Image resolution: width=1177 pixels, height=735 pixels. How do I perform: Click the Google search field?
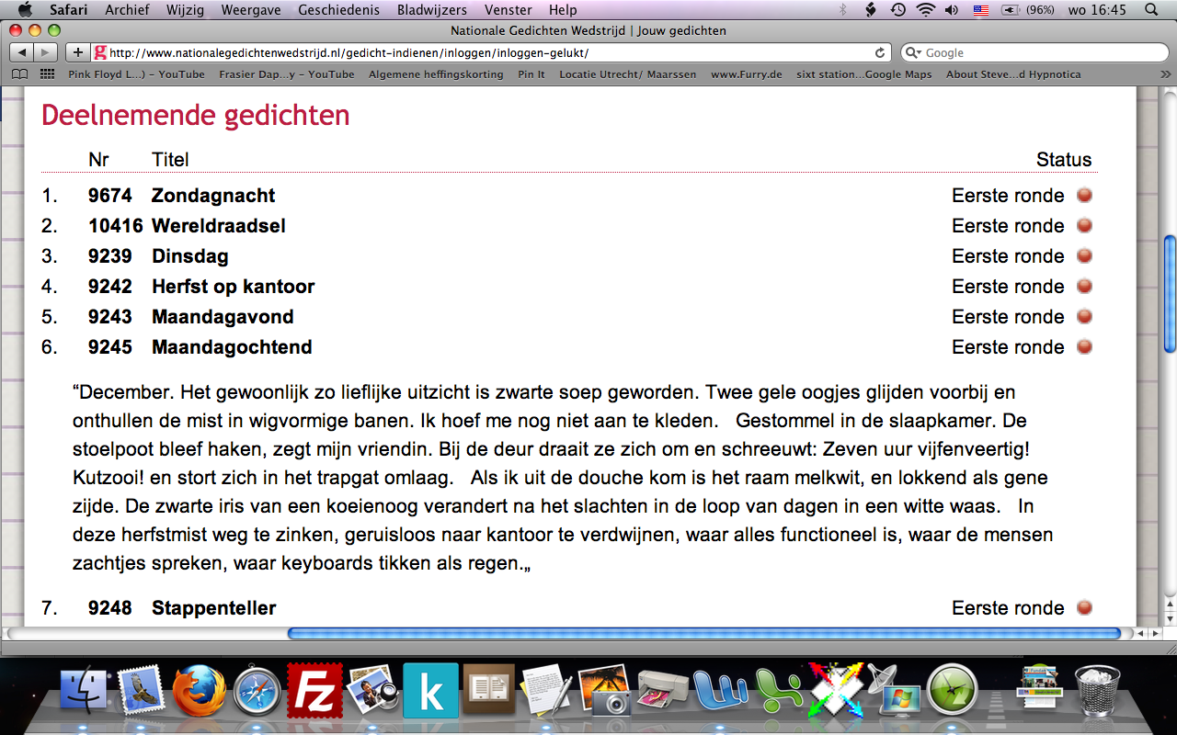tap(1034, 53)
